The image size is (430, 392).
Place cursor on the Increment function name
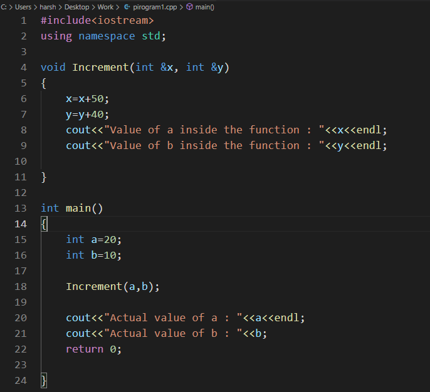click(x=100, y=68)
